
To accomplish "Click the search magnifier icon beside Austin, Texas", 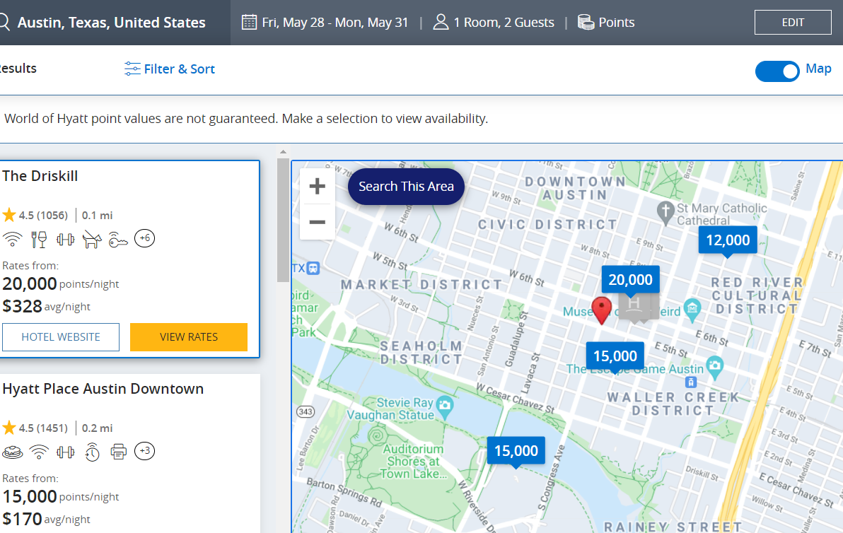I will 4,23.
